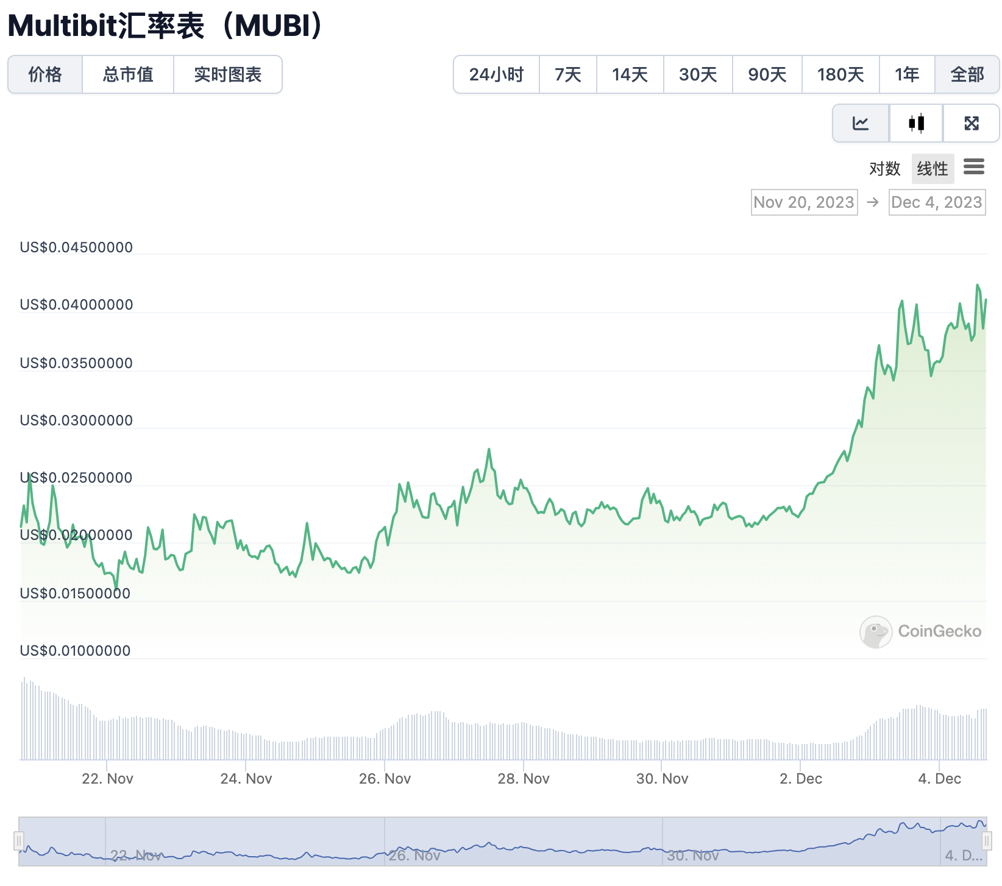
Task: Open the chart settings hamburger menu
Action: coord(975,167)
